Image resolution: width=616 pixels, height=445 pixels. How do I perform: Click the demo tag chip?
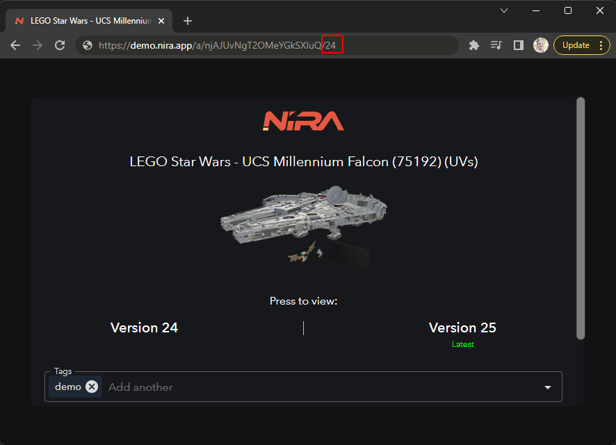pos(75,387)
